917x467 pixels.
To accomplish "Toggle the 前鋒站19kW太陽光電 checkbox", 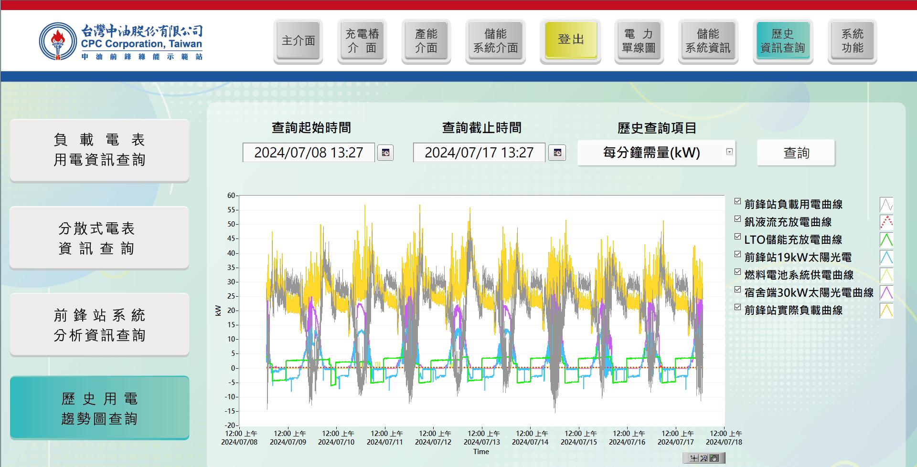I will pos(737,254).
